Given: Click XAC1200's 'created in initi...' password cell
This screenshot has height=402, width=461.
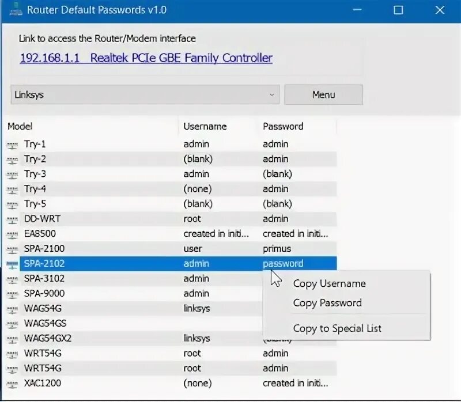Looking at the screenshot, I should tap(295, 383).
